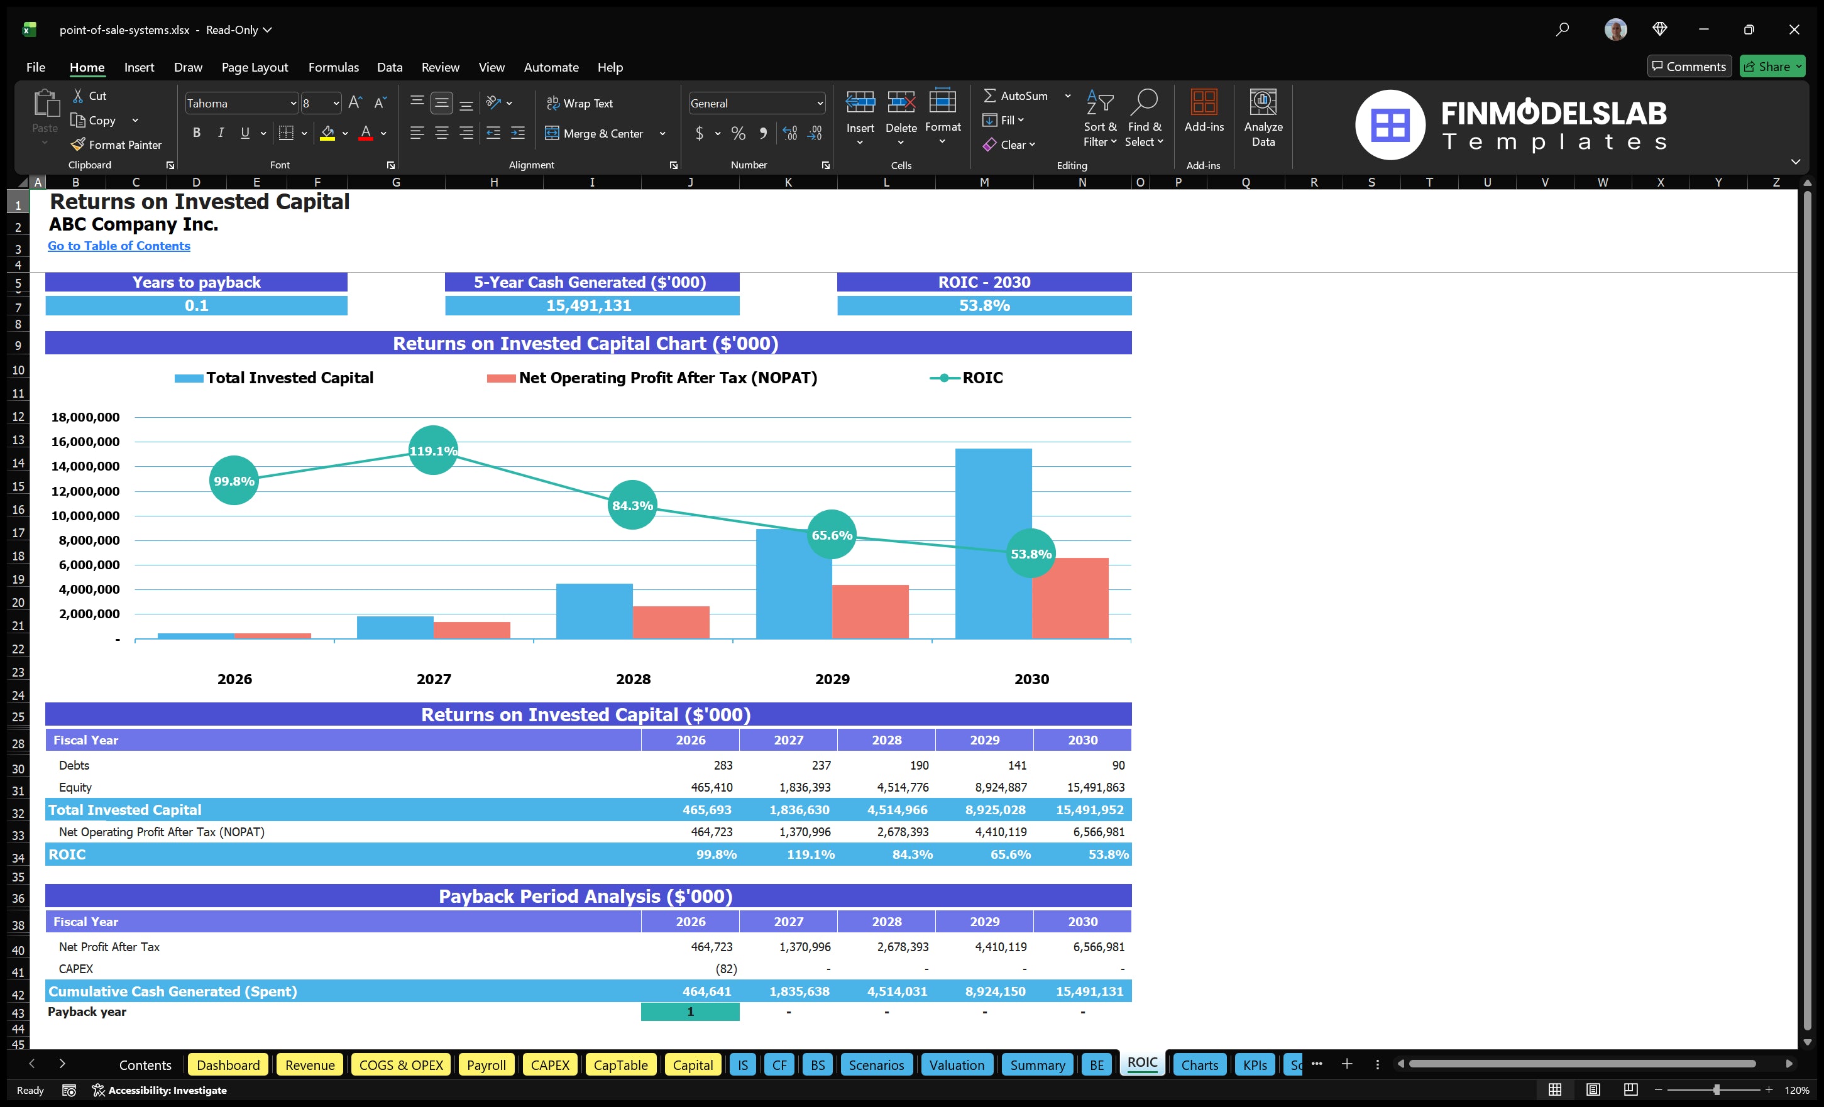Toggle bold formatting
The image size is (1824, 1107).
[196, 133]
